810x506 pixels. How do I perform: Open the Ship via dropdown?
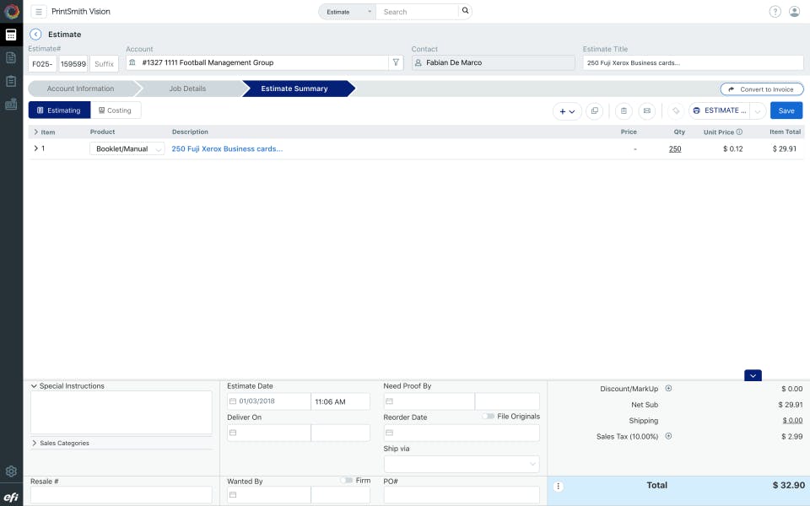click(x=461, y=464)
